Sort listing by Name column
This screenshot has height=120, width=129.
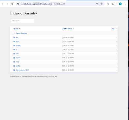point(16,29)
